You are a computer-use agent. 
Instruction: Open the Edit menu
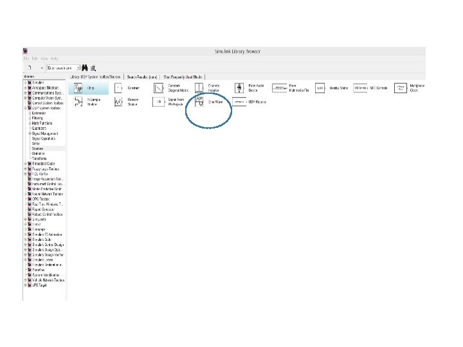coord(35,58)
